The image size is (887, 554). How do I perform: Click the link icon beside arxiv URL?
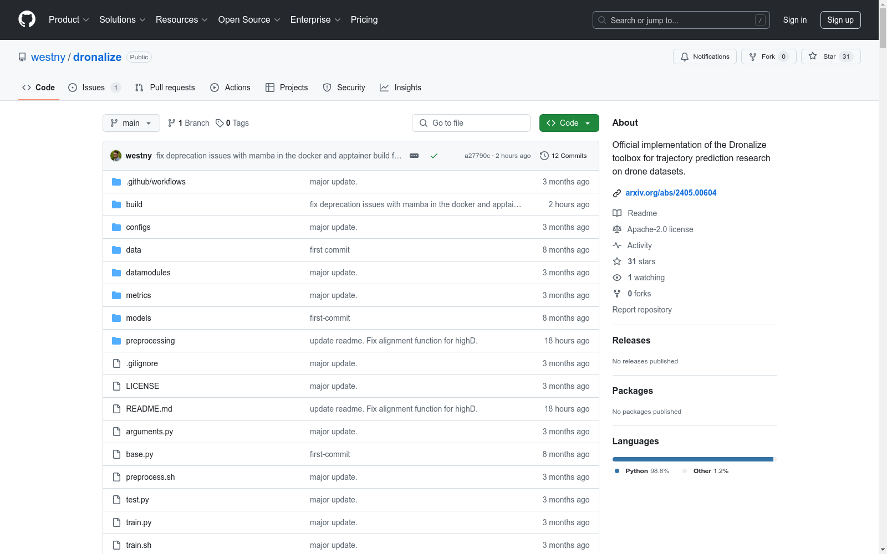617,193
